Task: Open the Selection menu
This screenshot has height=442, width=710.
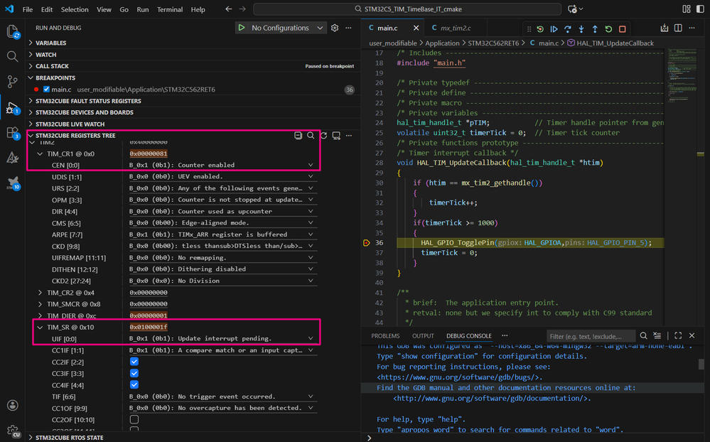Action: tap(75, 9)
